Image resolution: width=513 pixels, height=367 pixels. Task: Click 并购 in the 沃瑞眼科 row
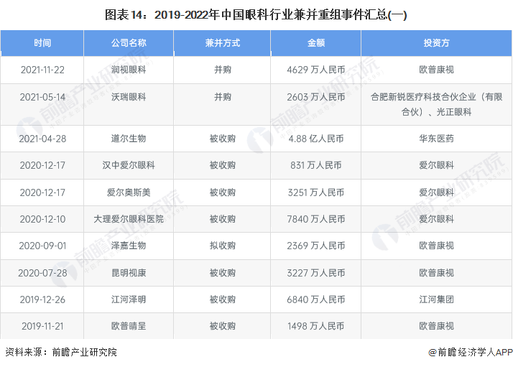pos(222,97)
